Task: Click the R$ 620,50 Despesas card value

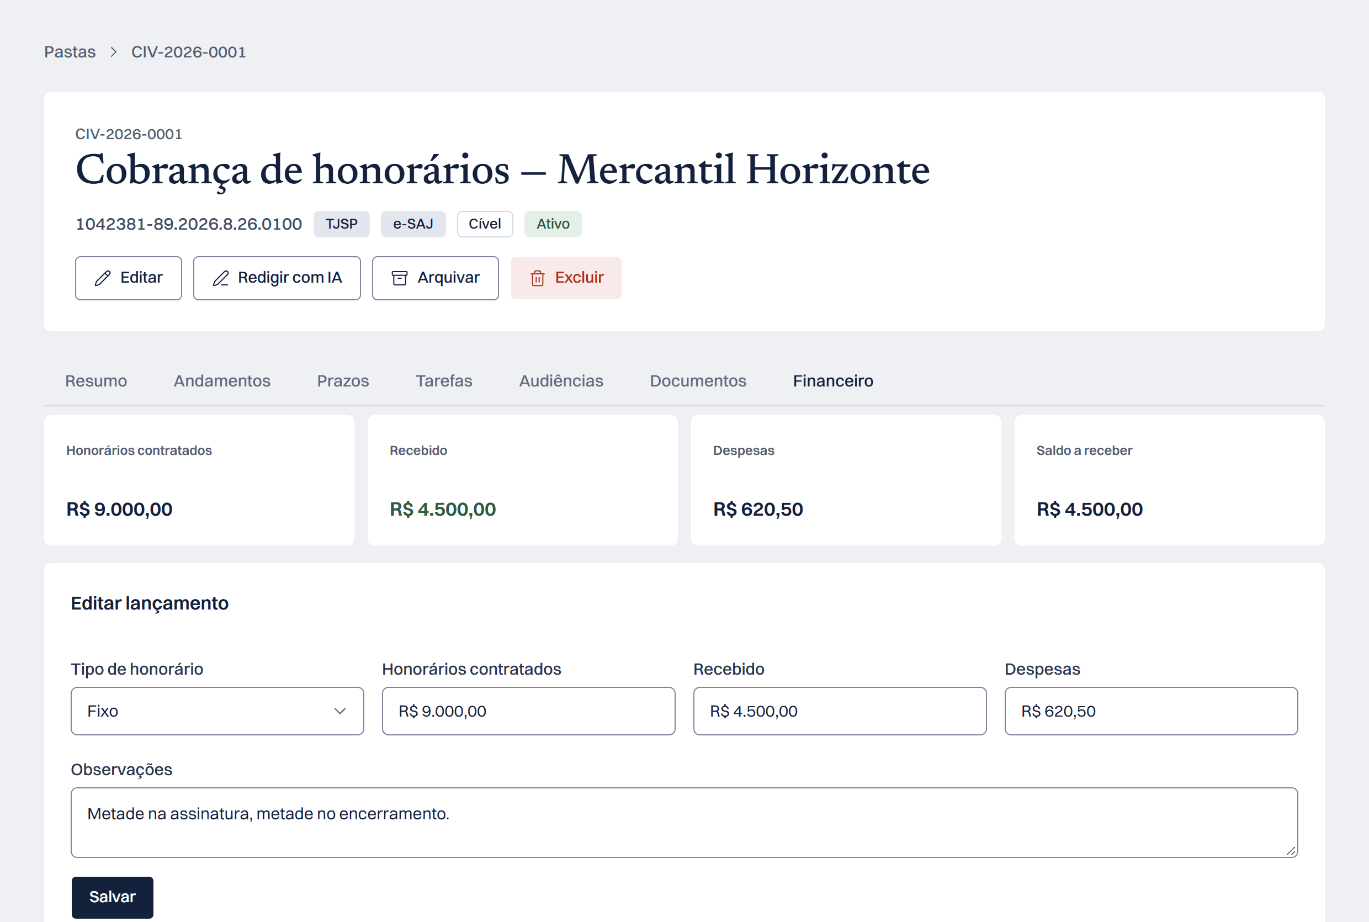Action: pos(758,509)
